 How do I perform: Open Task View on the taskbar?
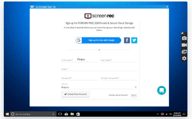tap(60, 114)
